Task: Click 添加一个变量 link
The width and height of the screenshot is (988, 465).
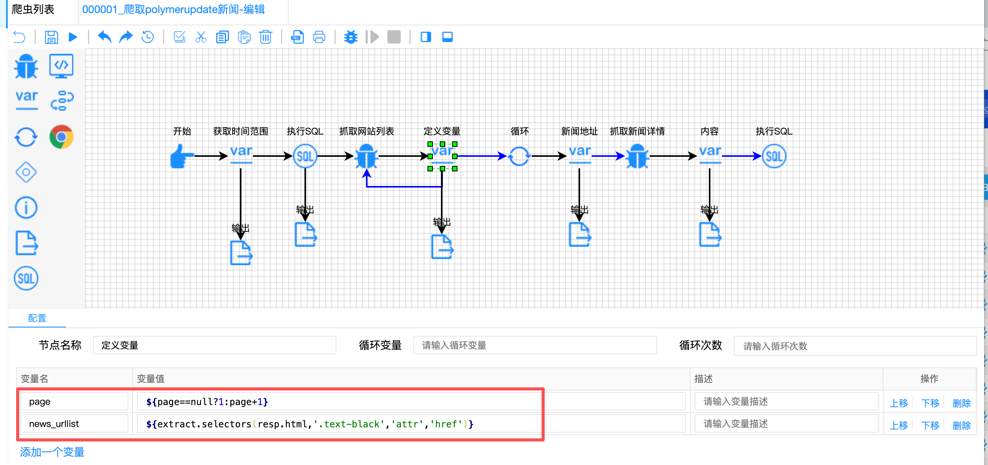Action: point(52,452)
